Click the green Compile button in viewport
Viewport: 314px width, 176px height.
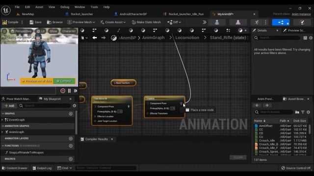click(64, 81)
